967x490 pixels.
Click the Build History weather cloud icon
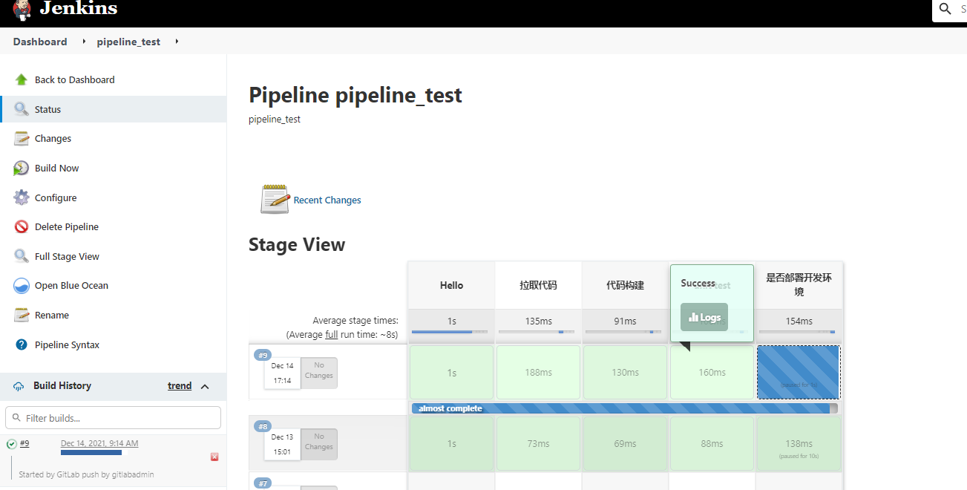[x=19, y=386]
